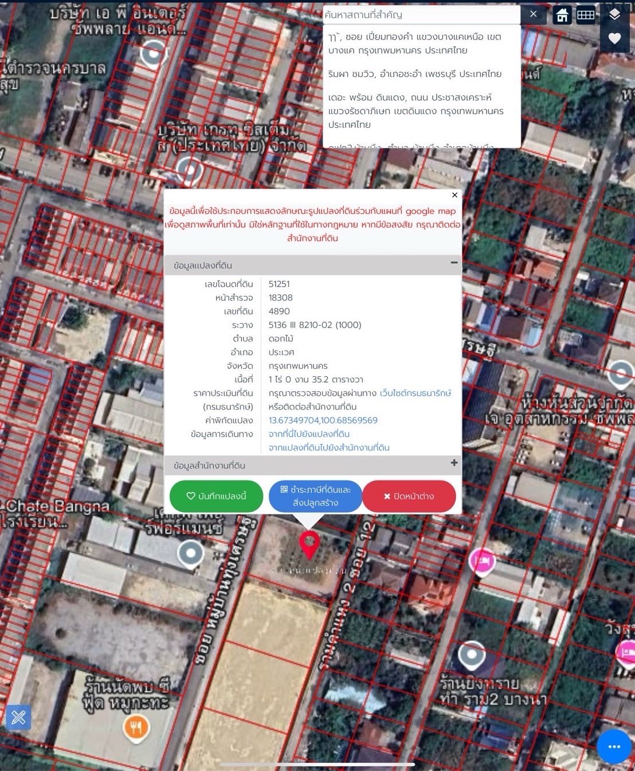
Task: Open the saved favorites heart icon
Action: pos(614,38)
